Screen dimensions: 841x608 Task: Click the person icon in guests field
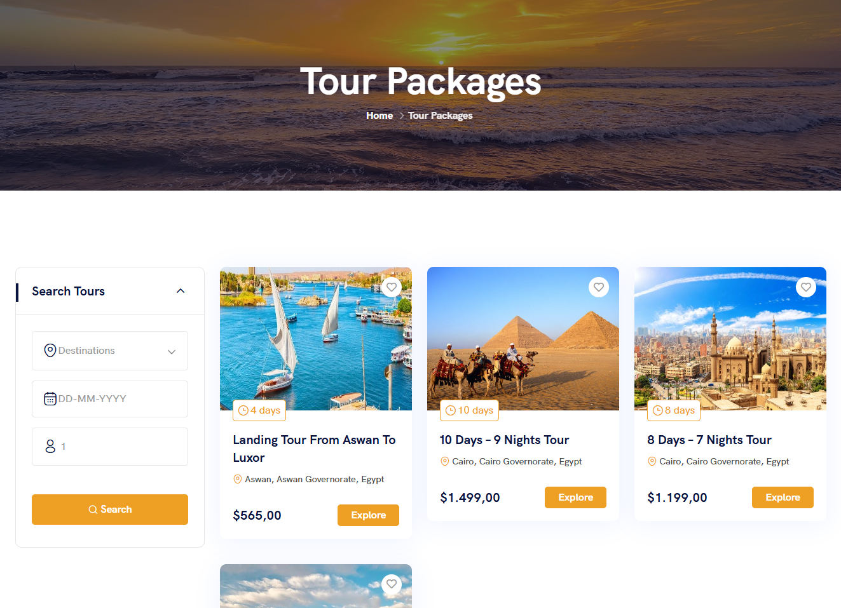50,447
